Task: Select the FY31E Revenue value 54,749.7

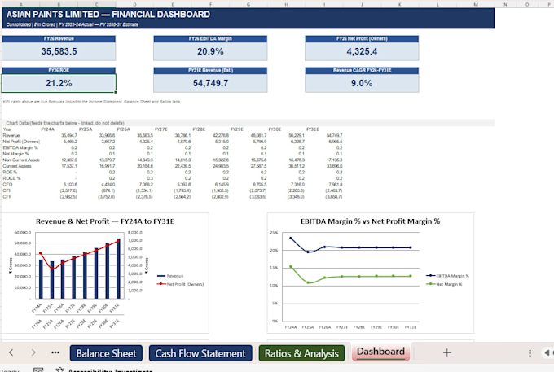Action: (x=210, y=83)
